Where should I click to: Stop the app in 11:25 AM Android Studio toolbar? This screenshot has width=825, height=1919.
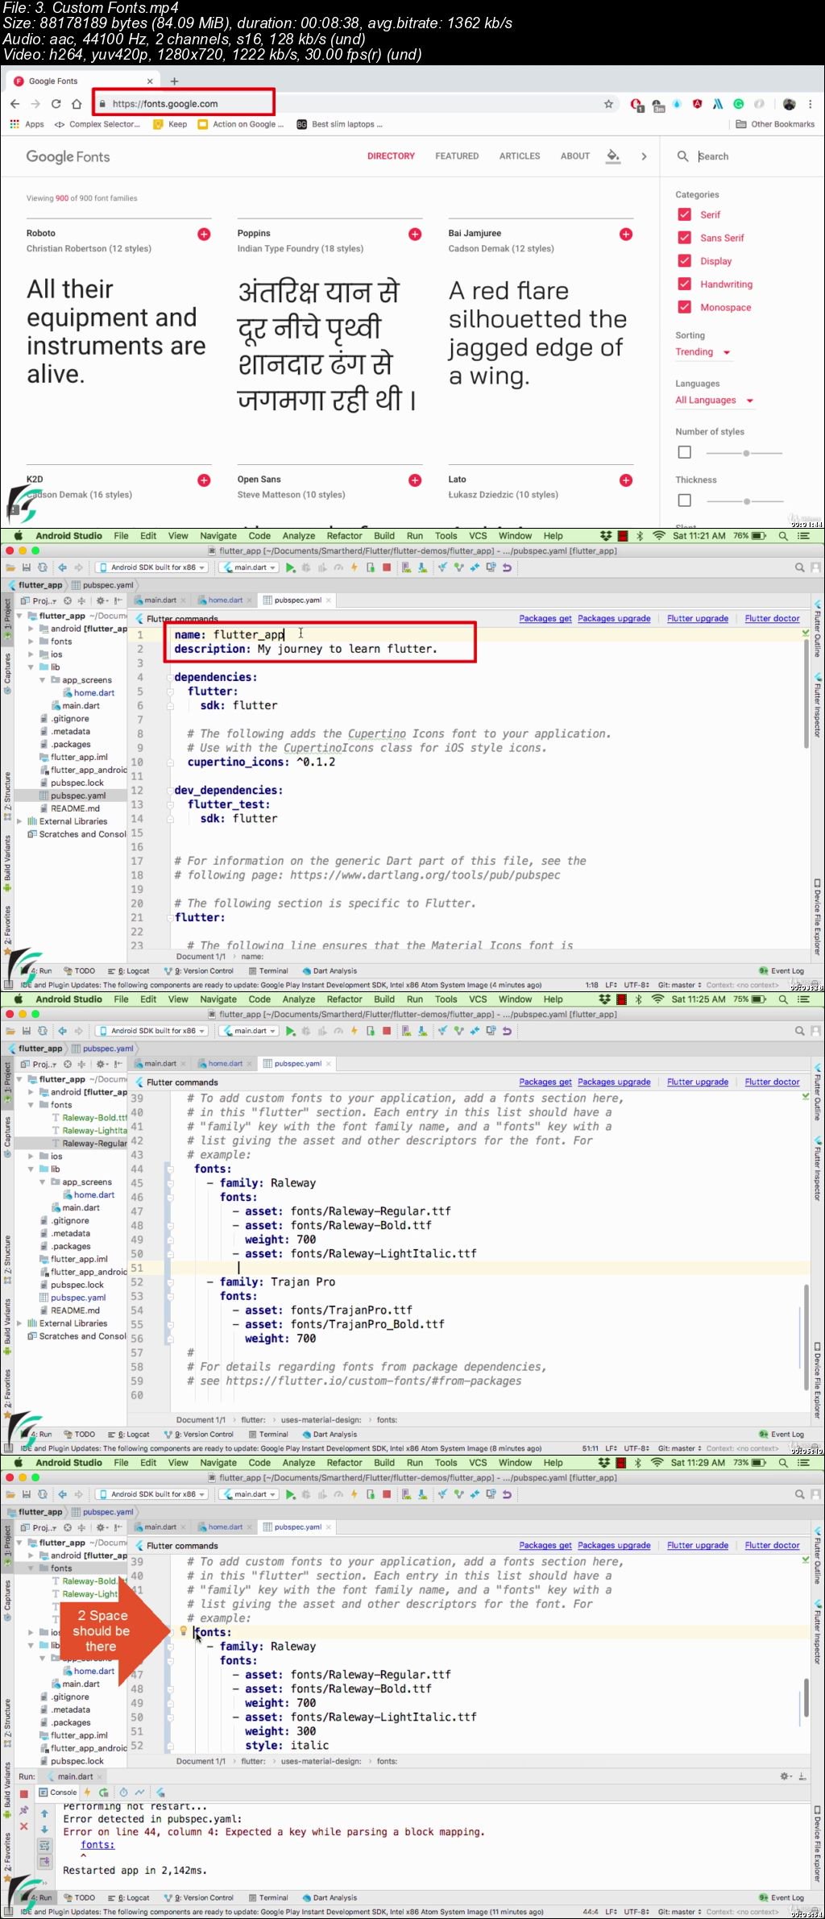(387, 1031)
